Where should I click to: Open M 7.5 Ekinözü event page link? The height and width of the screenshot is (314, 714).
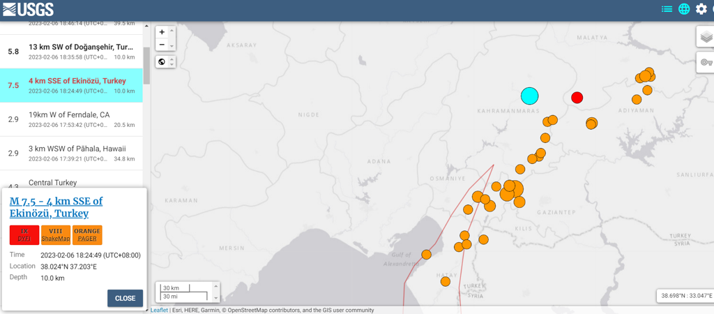coord(56,207)
